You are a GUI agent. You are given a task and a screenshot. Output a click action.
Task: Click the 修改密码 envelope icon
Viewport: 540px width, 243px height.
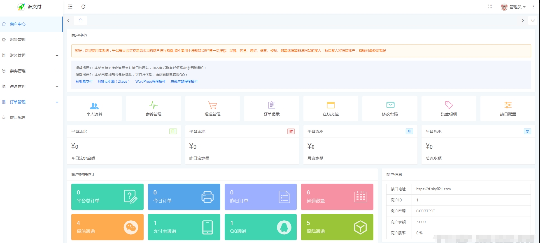[390, 105]
